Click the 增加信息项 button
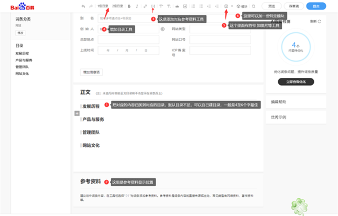The height and width of the screenshot is (216, 338). click(91, 72)
